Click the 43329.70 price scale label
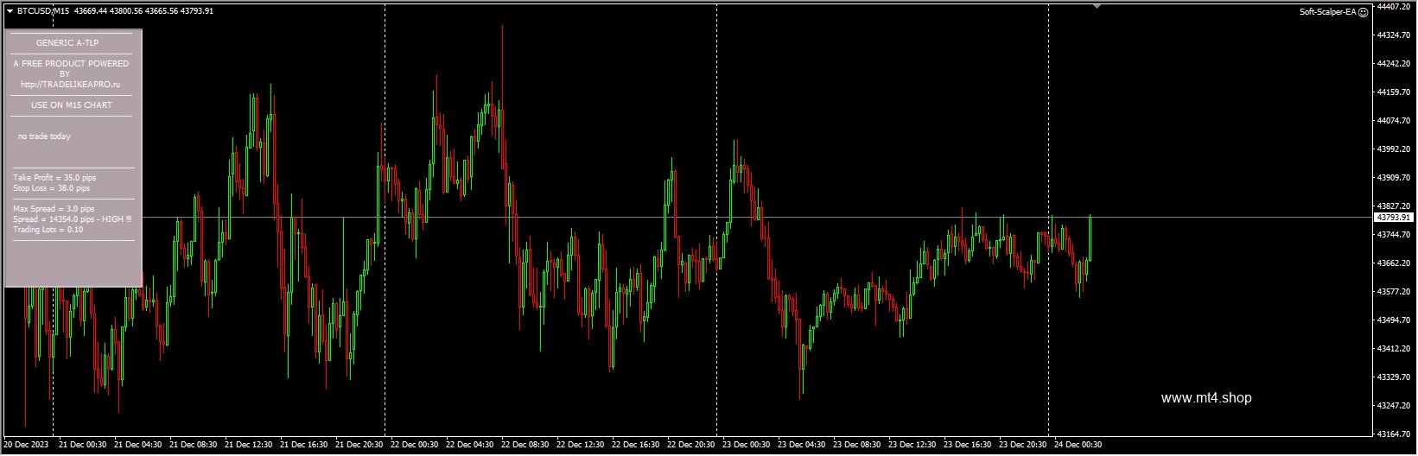The image size is (1418, 456). [1394, 377]
